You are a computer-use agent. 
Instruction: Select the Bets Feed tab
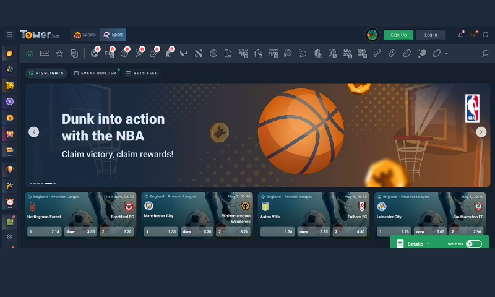[x=142, y=73]
